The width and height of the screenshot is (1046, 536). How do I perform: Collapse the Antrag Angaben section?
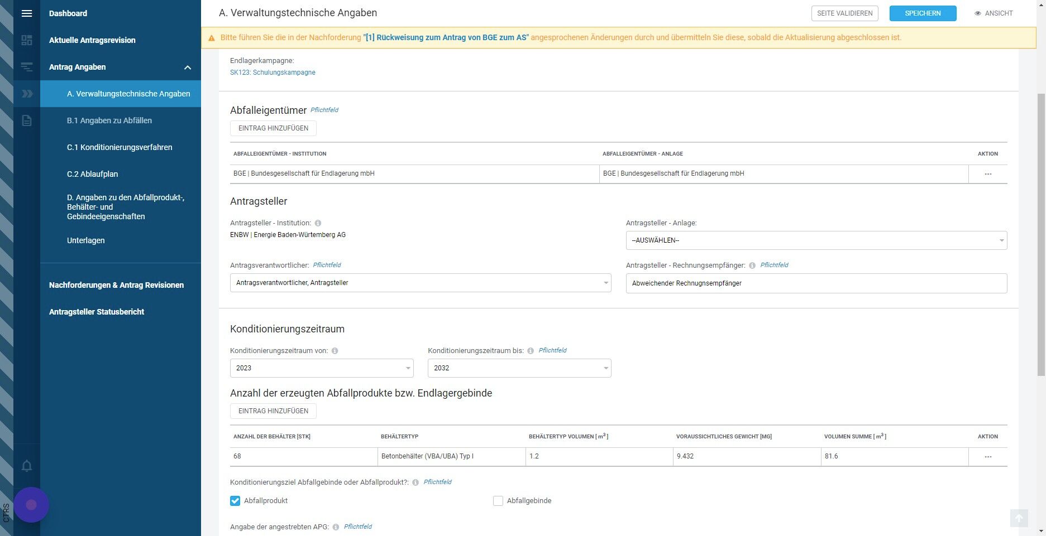pyautogui.click(x=188, y=67)
